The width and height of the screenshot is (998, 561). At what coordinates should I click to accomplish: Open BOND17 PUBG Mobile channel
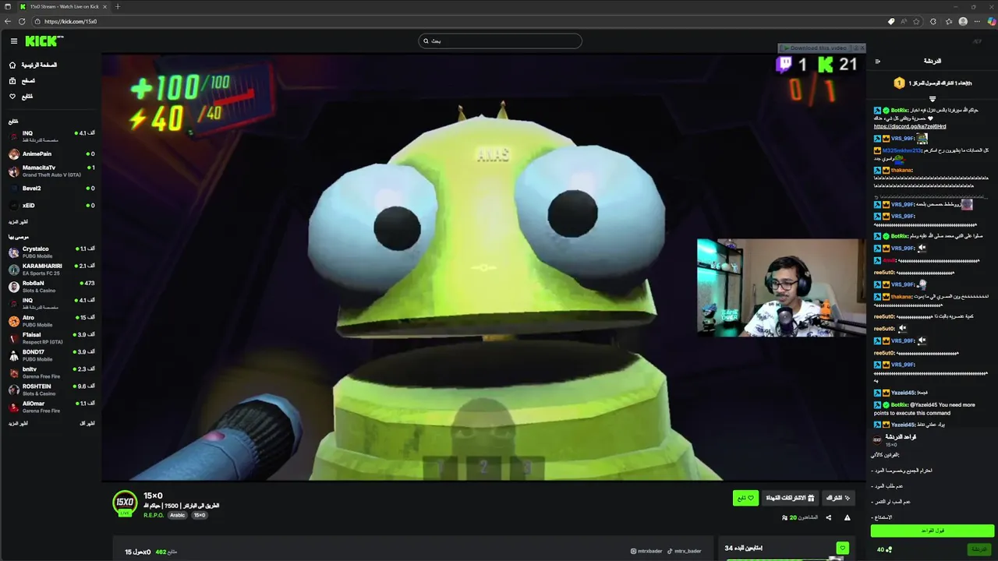(x=51, y=355)
